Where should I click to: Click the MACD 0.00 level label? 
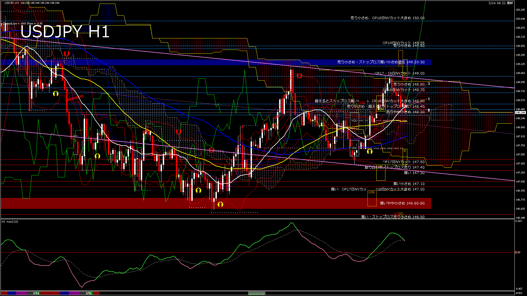(x=518, y=252)
